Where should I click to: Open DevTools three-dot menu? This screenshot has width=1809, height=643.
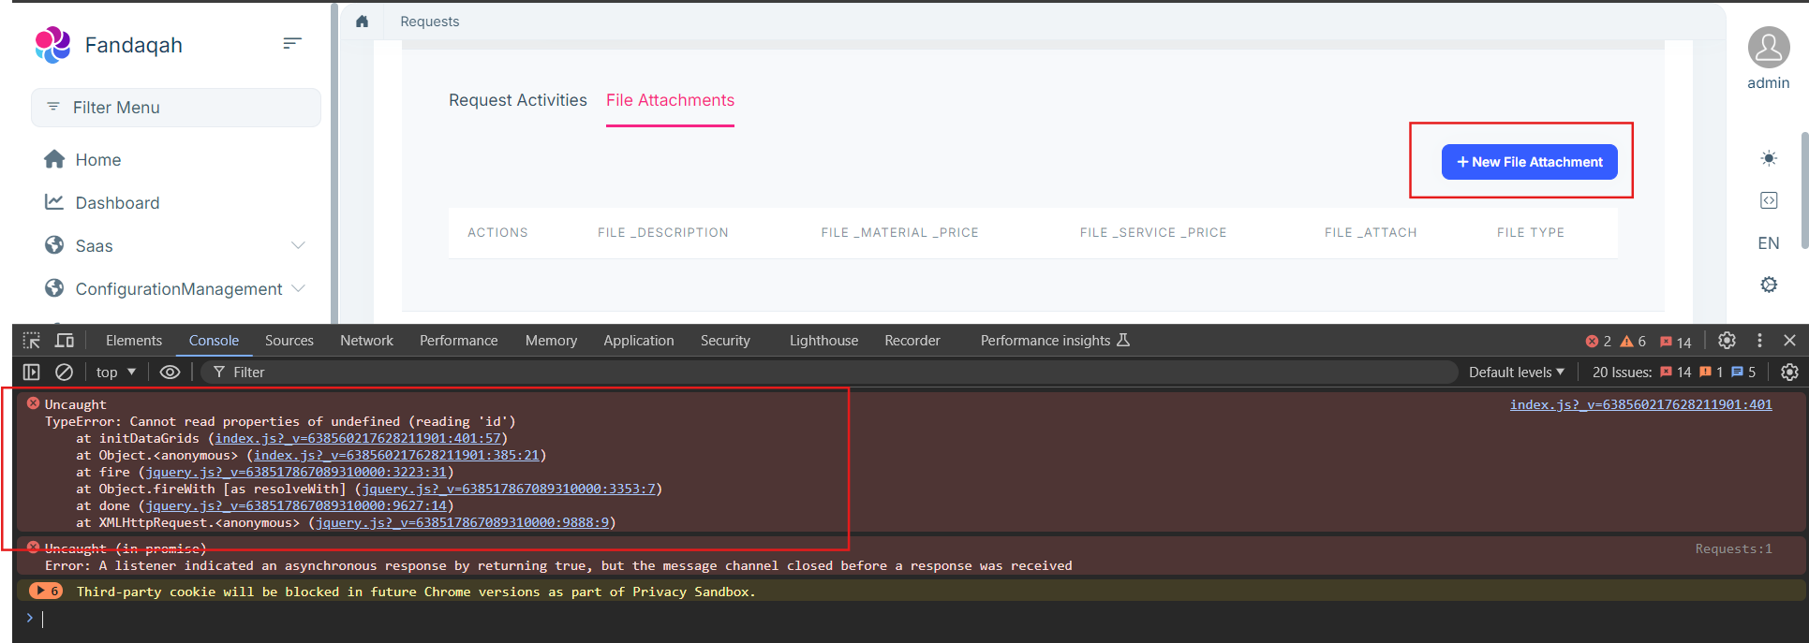[x=1759, y=341]
